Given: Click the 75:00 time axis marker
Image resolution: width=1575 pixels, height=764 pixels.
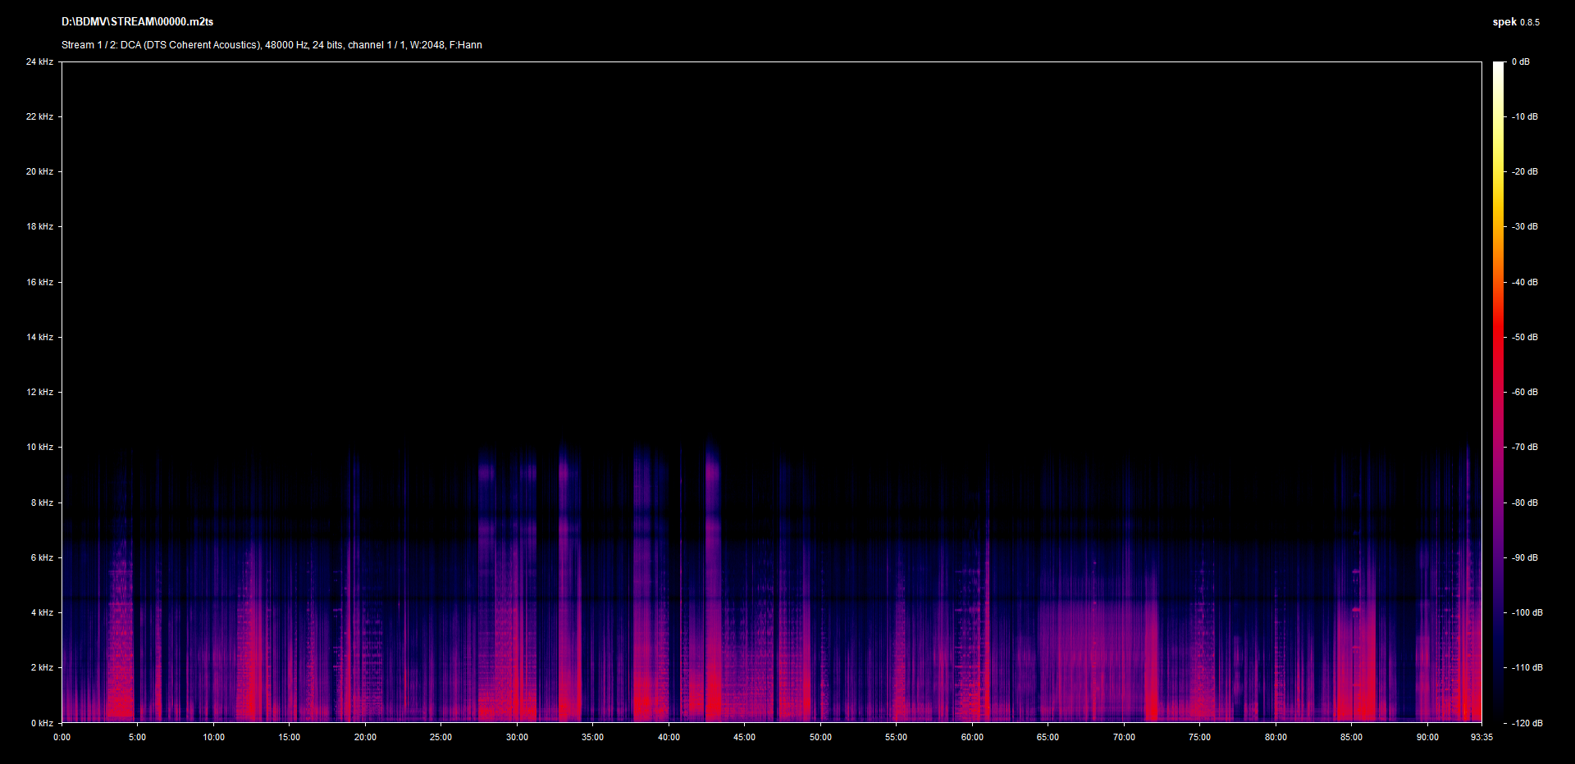Looking at the screenshot, I should coord(1199,737).
